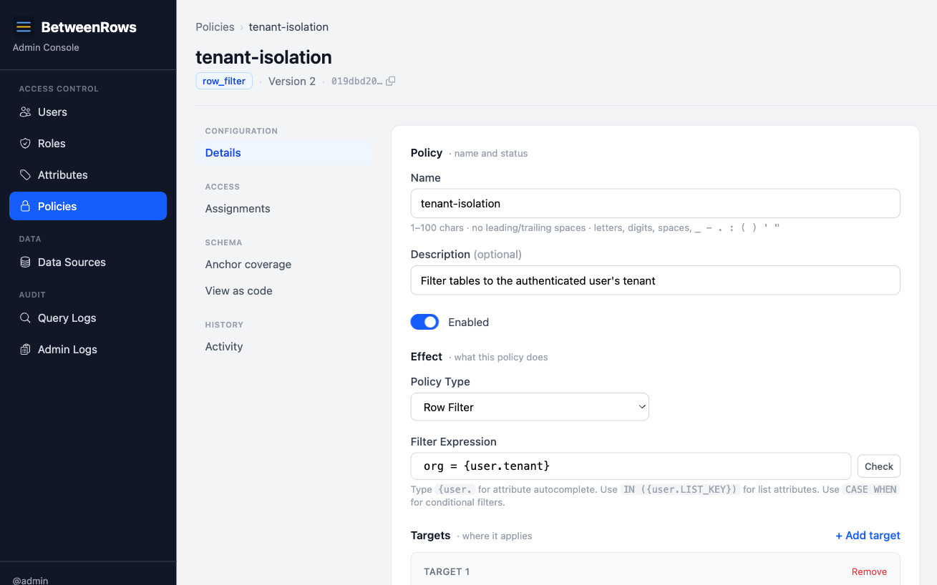
Task: Click the Policies lock icon
Action: [x=25, y=207]
